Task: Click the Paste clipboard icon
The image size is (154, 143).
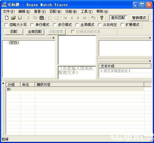Action: click(42, 18)
